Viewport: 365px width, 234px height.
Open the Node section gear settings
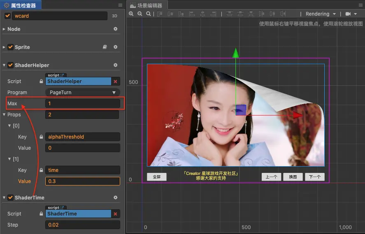pos(116,29)
